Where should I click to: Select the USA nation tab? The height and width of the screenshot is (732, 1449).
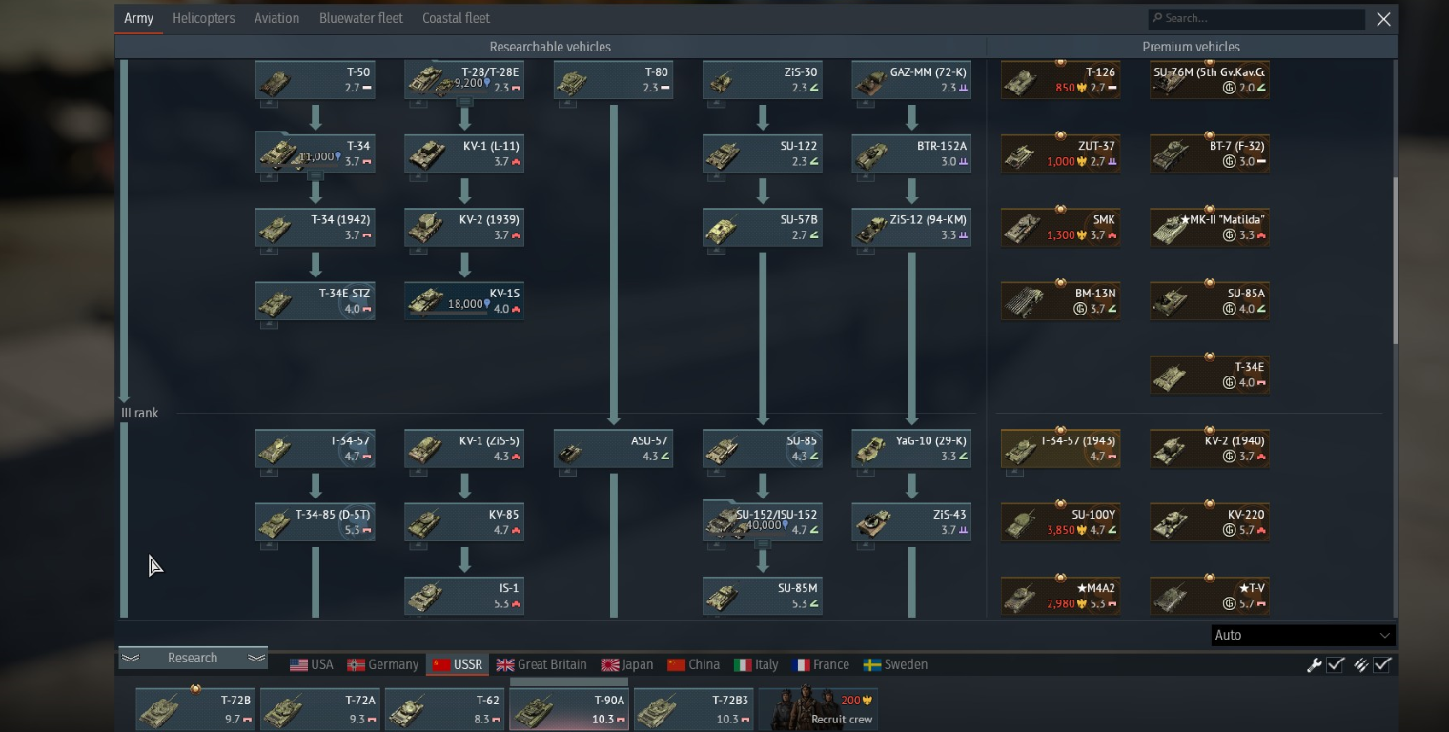tap(312, 664)
